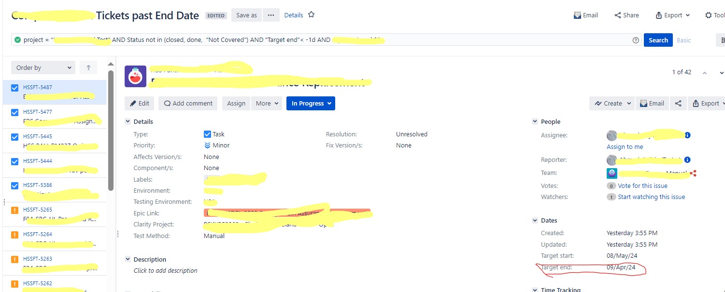Uncheck the HSSFT-5487 checkbox
The image size is (725, 292).
pyautogui.click(x=14, y=87)
